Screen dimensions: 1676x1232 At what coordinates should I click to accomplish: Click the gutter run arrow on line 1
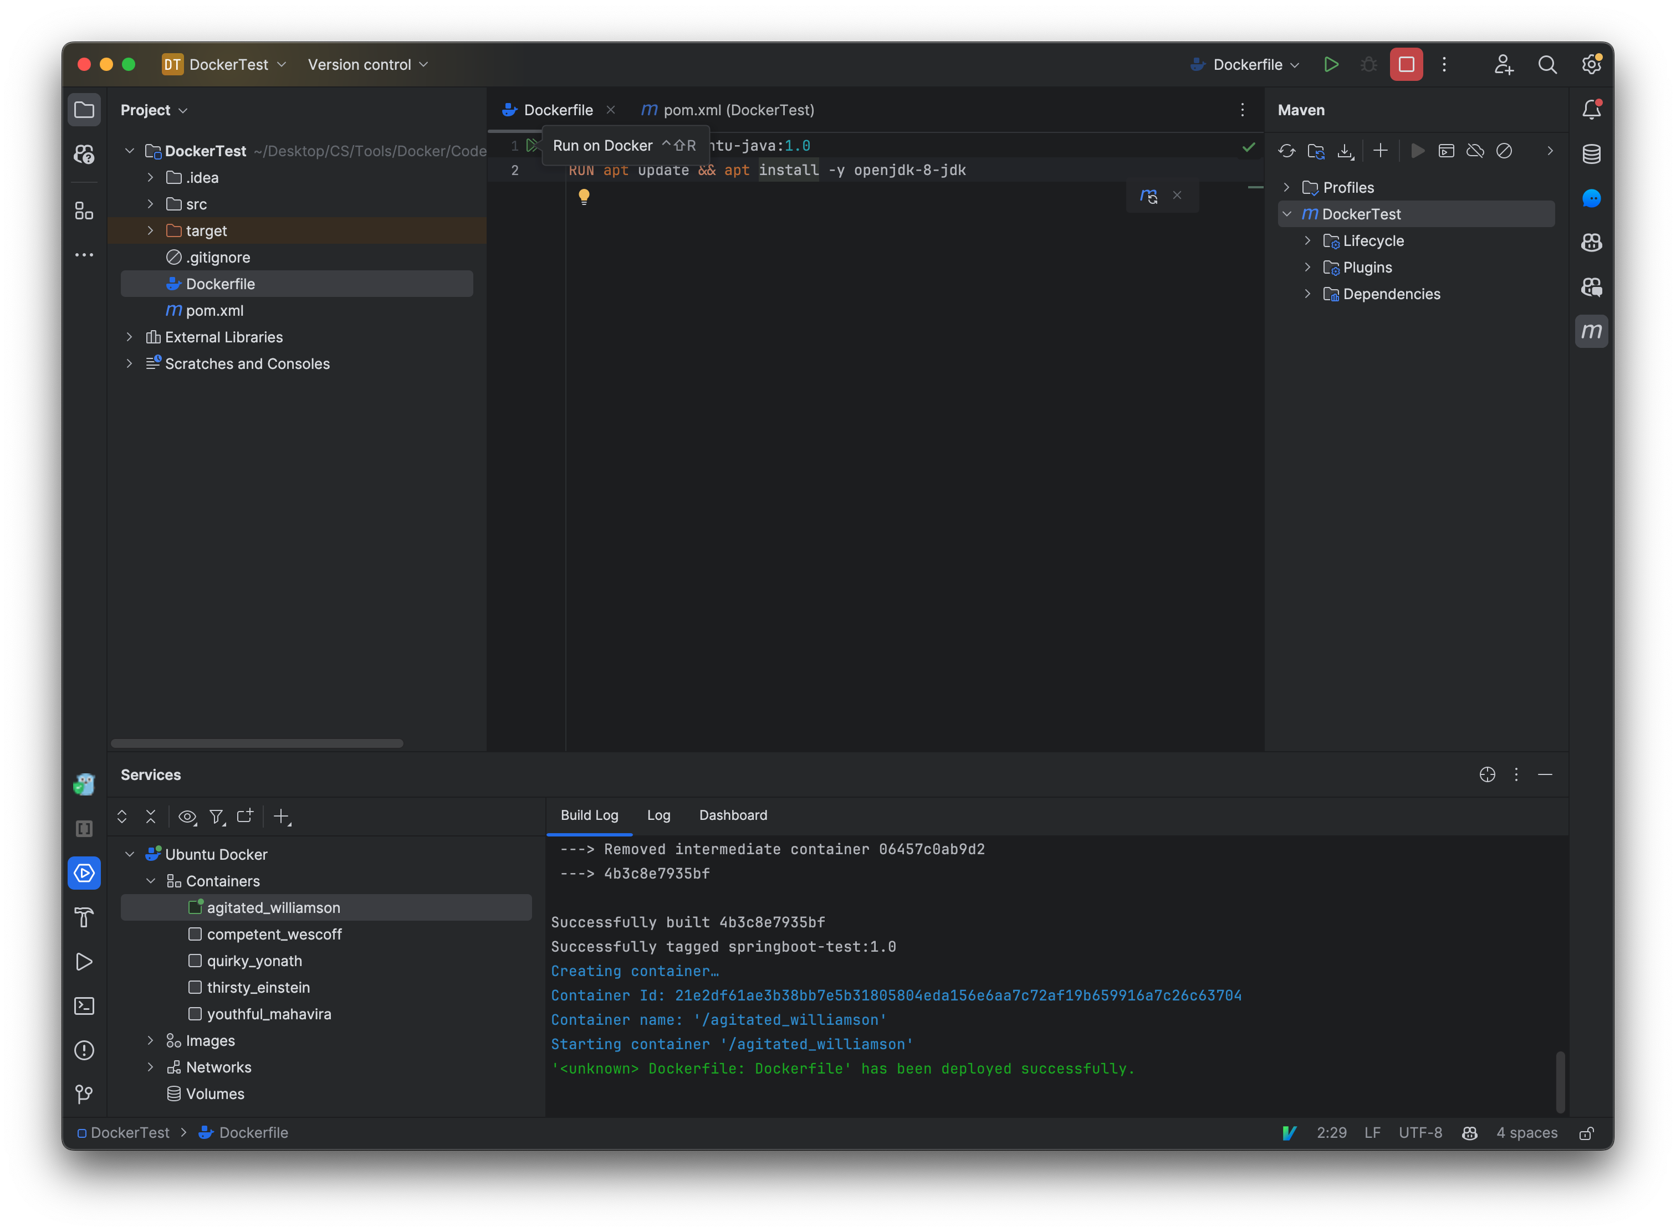532,146
